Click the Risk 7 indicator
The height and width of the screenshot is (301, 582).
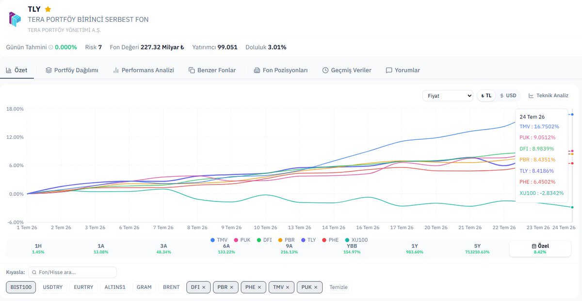(93, 47)
